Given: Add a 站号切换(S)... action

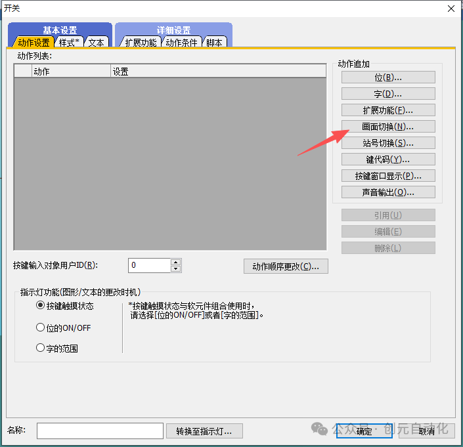Looking at the screenshot, I should 388,143.
